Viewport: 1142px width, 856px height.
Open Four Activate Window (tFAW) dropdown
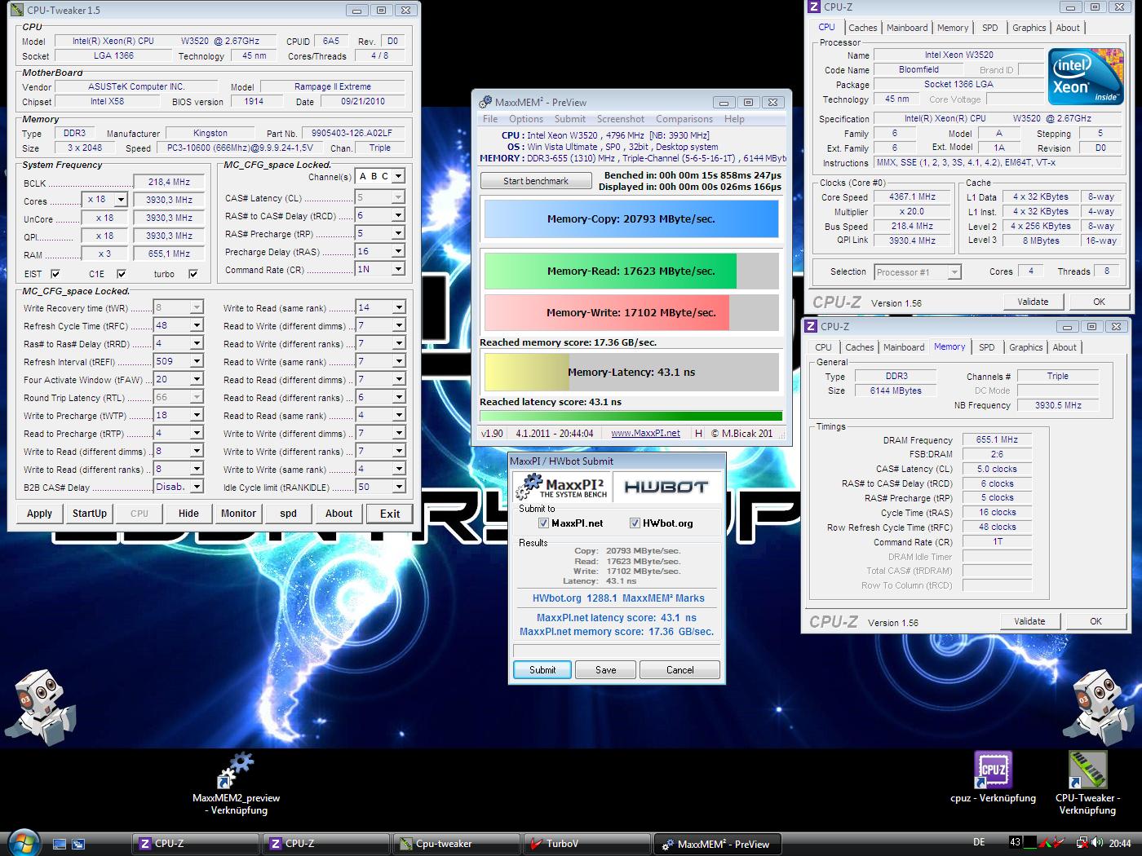click(197, 379)
